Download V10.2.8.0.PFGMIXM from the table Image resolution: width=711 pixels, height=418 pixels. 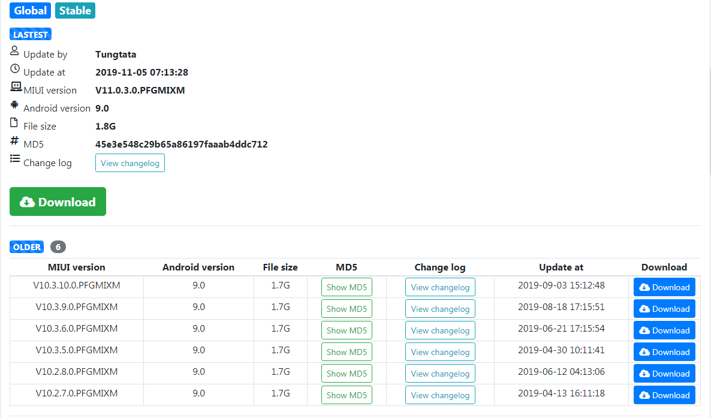click(x=664, y=374)
